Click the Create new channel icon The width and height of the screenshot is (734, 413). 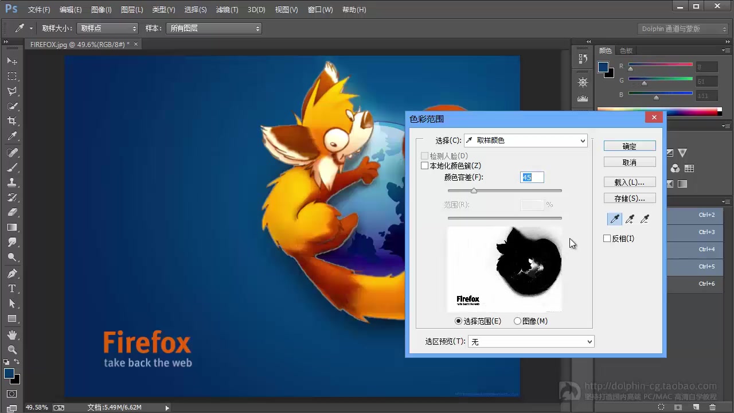[x=696, y=407]
